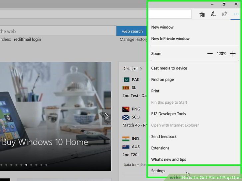The image size is (242, 181).
Task: Open F12 Developer Tools
Action: [169, 114]
